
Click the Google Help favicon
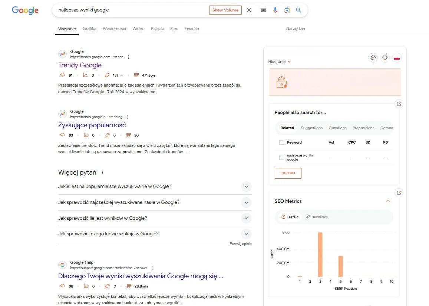(62, 265)
